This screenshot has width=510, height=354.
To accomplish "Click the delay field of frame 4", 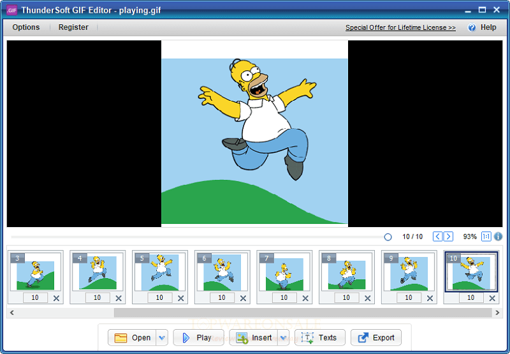I will click(x=98, y=298).
